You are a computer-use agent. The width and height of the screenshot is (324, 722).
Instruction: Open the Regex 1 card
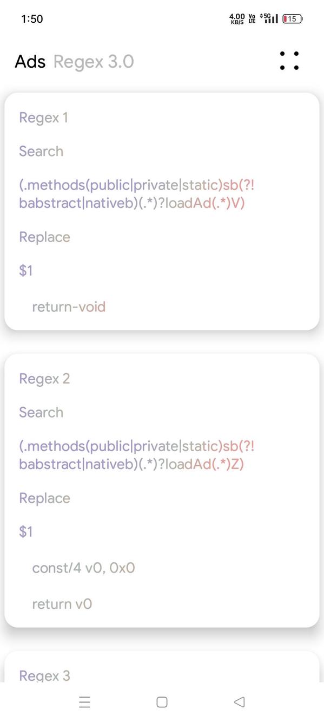[43, 118]
